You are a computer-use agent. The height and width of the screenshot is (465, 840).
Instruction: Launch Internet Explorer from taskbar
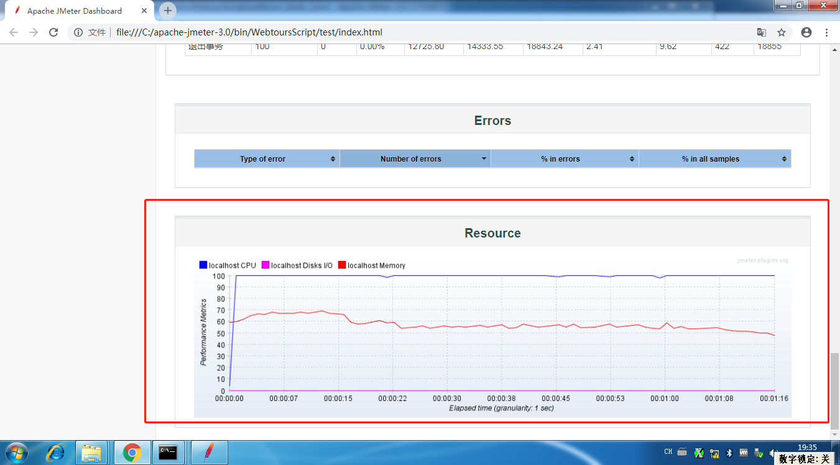[x=55, y=453]
